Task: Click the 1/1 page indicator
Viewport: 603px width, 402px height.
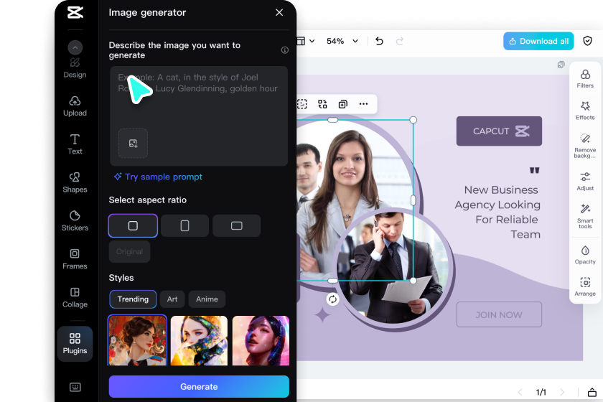Action: pos(541,392)
